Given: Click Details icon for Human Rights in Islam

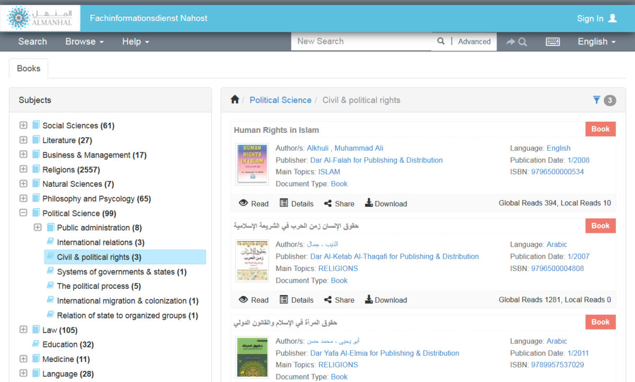Looking at the screenshot, I should click(x=284, y=203).
